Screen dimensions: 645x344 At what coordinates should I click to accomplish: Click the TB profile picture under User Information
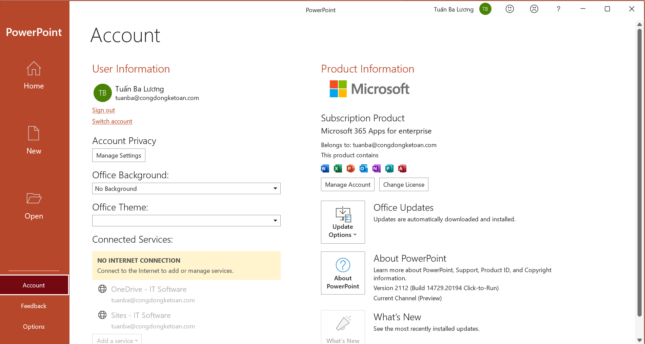[x=103, y=93]
